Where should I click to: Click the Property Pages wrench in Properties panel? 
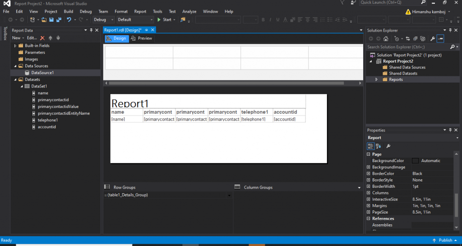click(x=388, y=146)
